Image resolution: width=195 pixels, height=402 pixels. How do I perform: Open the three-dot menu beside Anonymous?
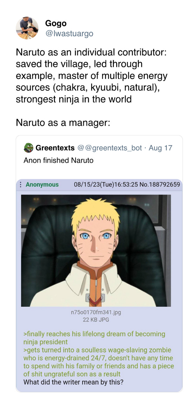[x=21, y=185]
